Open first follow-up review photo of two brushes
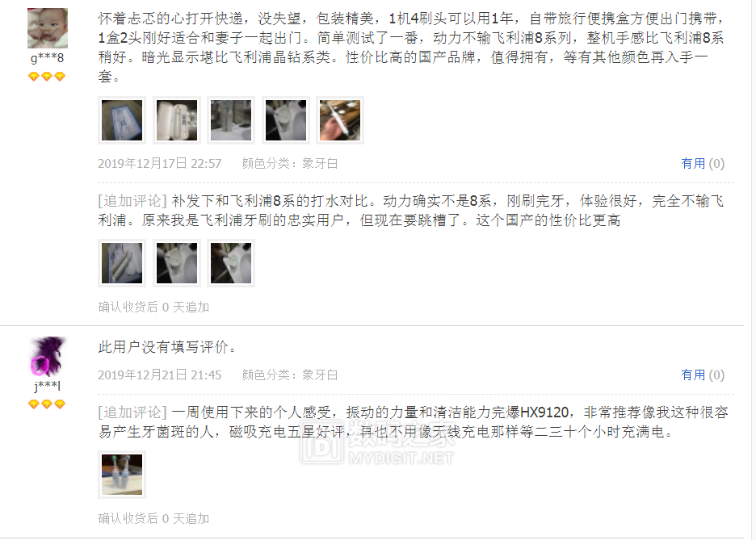Image resolution: width=756 pixels, height=540 pixels. click(x=122, y=263)
